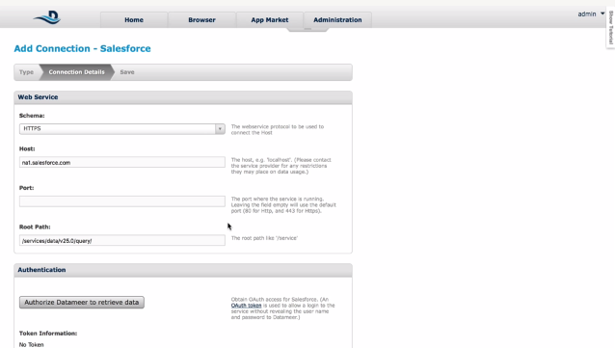
Task: Open the Schema HTTPS dropdown
Action: click(x=122, y=128)
